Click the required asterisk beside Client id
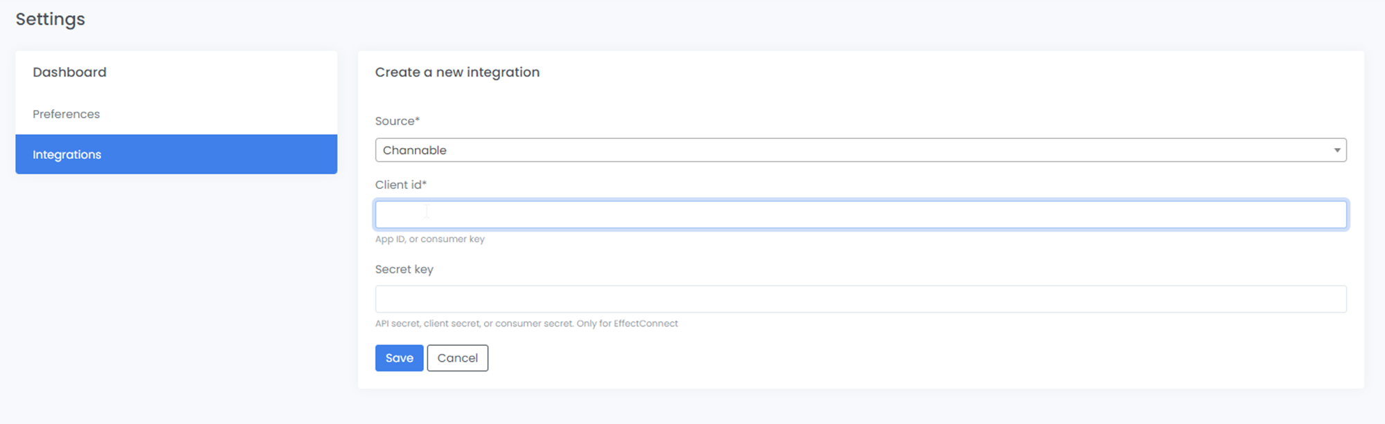1385x424 pixels. pos(425,183)
